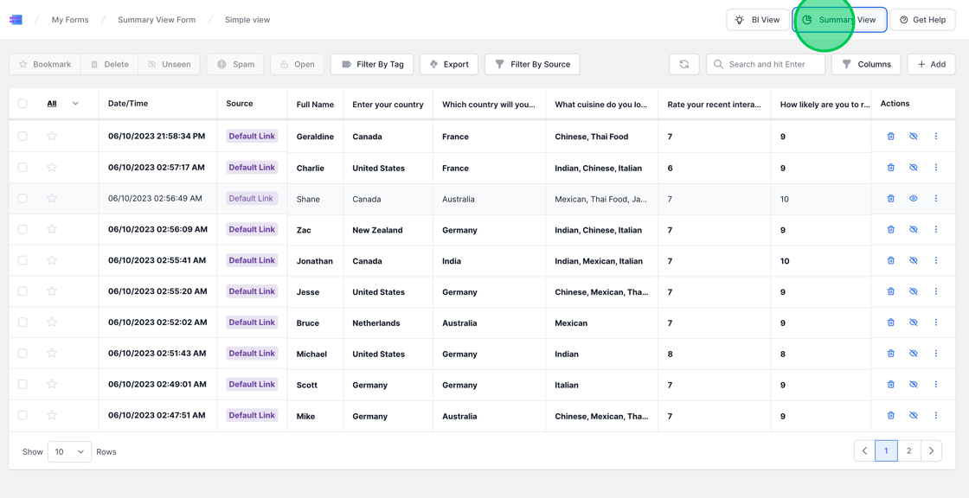Switch to BI View
Image resolution: width=969 pixels, height=498 pixels.
[758, 19]
